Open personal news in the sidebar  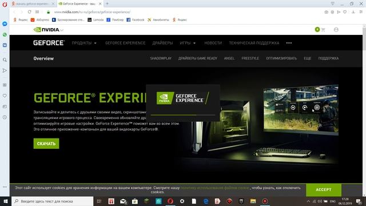click(x=5, y=106)
